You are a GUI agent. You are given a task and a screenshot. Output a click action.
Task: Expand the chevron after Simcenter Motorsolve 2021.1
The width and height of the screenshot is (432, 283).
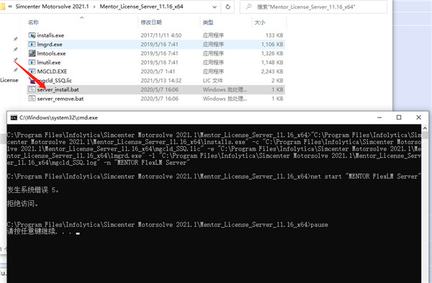click(94, 6)
